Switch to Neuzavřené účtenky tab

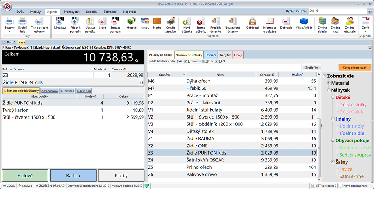189,55
